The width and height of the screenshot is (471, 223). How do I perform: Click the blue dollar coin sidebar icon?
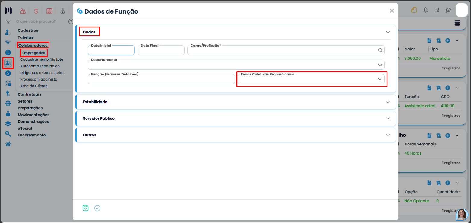[x=8, y=73]
